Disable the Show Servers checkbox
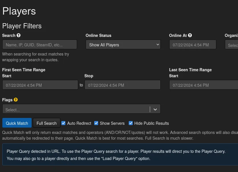Screen dimensions: 238x172 pyautogui.click(x=96, y=123)
